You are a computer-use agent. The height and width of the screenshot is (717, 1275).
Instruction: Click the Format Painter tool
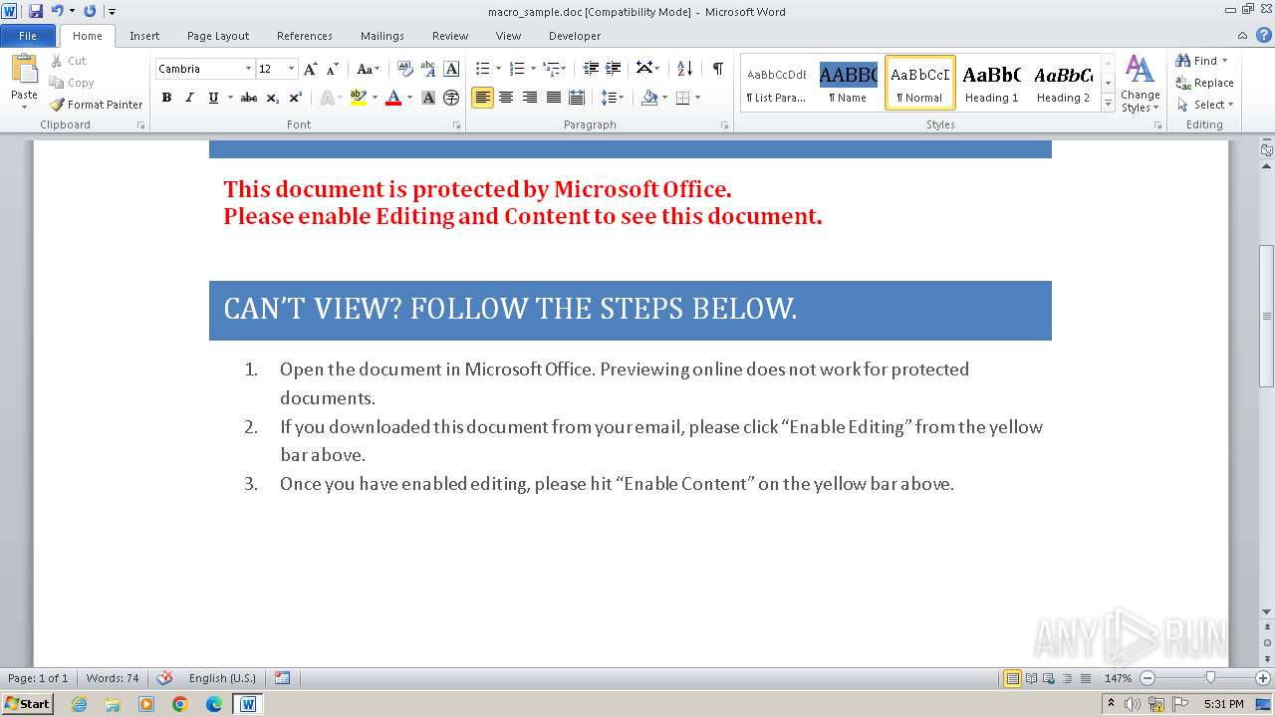point(96,105)
